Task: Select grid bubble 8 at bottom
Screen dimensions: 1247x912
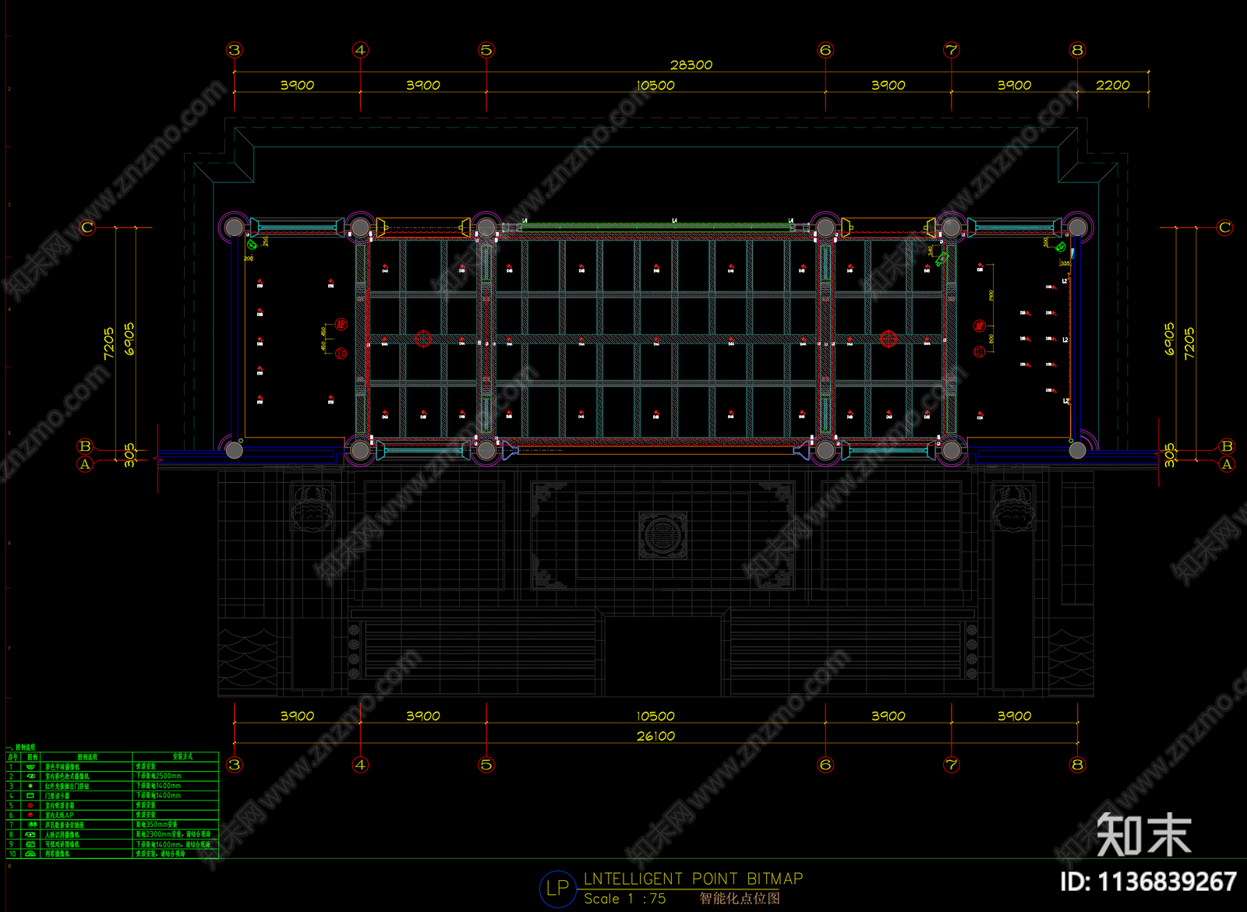Action: pyautogui.click(x=1077, y=765)
